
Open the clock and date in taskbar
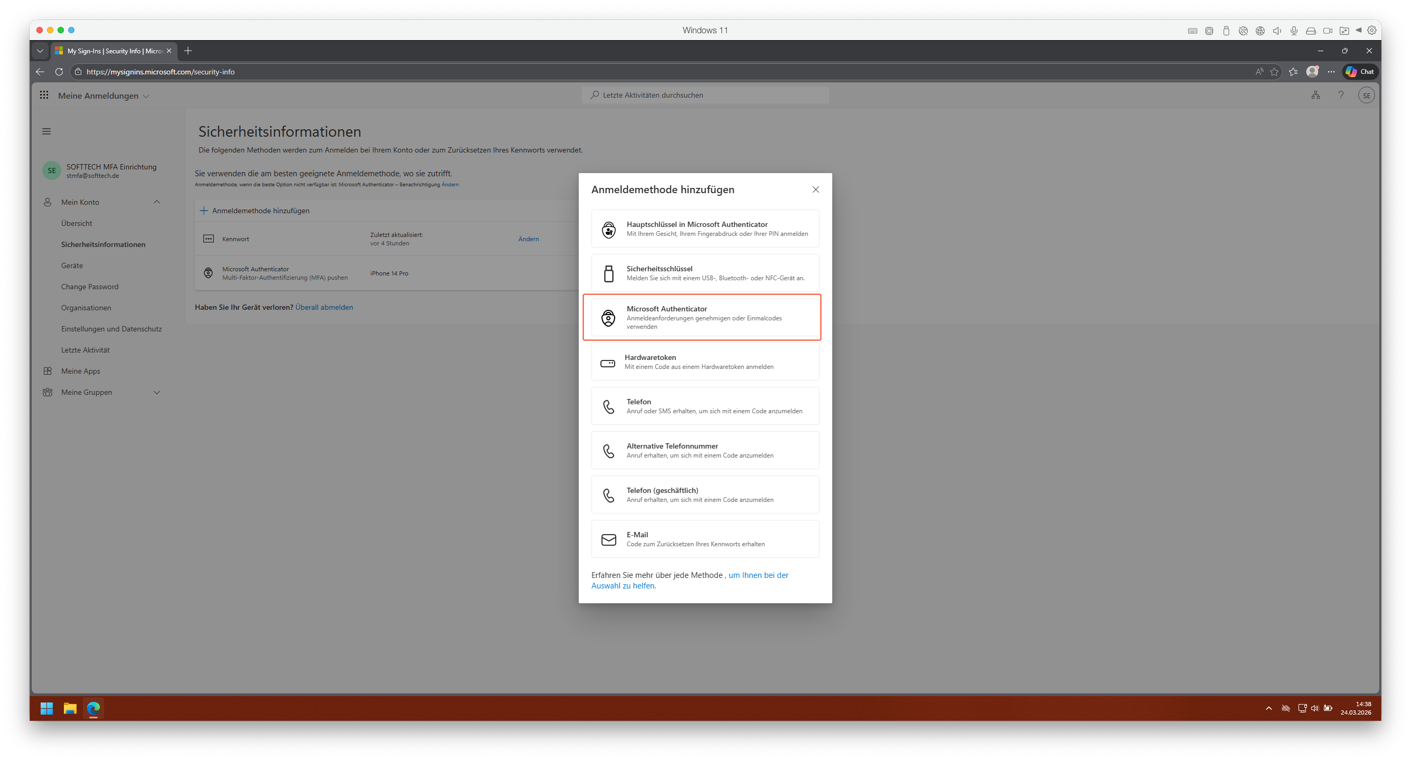click(1356, 708)
